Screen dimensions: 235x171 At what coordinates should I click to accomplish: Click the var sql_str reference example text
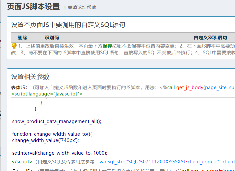[x=111, y=162]
